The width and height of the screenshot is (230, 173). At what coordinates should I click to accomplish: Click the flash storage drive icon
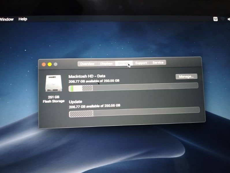[54, 83]
